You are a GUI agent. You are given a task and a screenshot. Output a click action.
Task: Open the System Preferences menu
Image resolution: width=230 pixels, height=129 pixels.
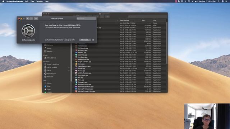click(x=15, y=1)
